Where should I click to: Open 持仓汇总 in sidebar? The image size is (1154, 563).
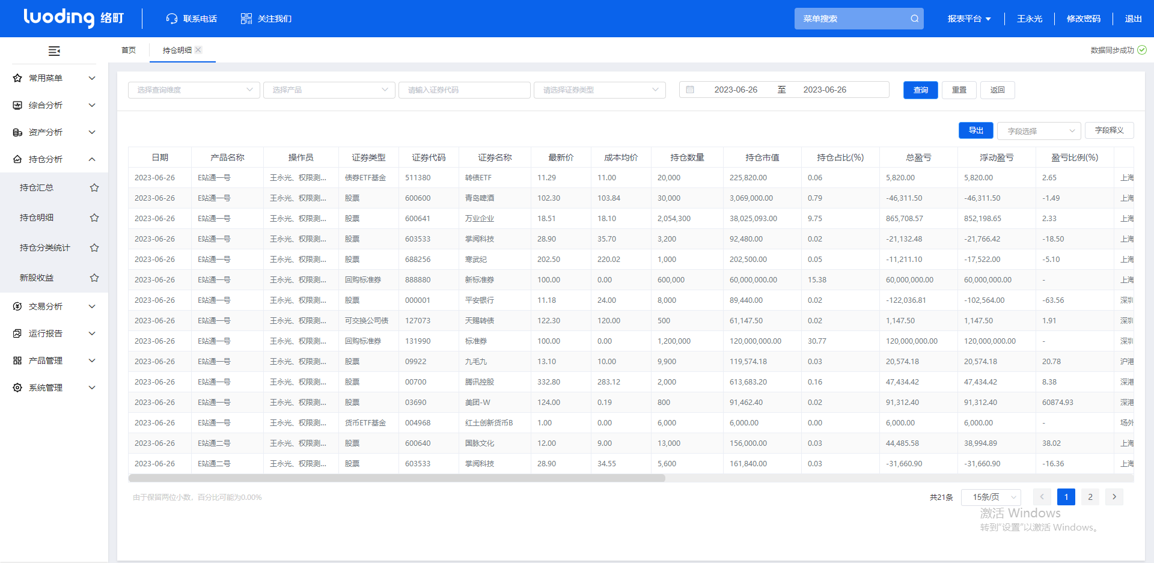pyautogui.click(x=37, y=187)
